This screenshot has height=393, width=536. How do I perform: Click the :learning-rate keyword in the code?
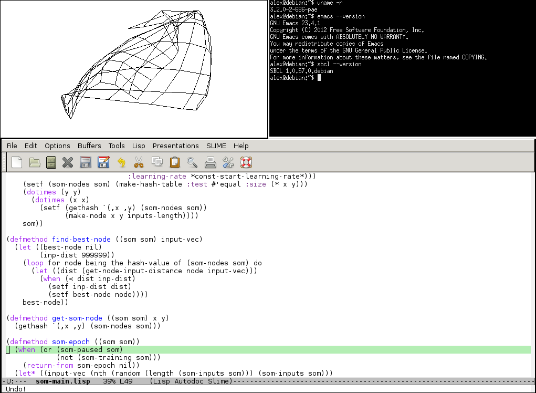click(157, 176)
